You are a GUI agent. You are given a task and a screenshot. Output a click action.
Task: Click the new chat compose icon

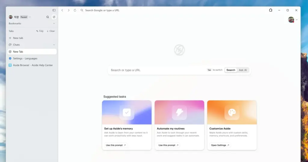(x=54, y=17)
